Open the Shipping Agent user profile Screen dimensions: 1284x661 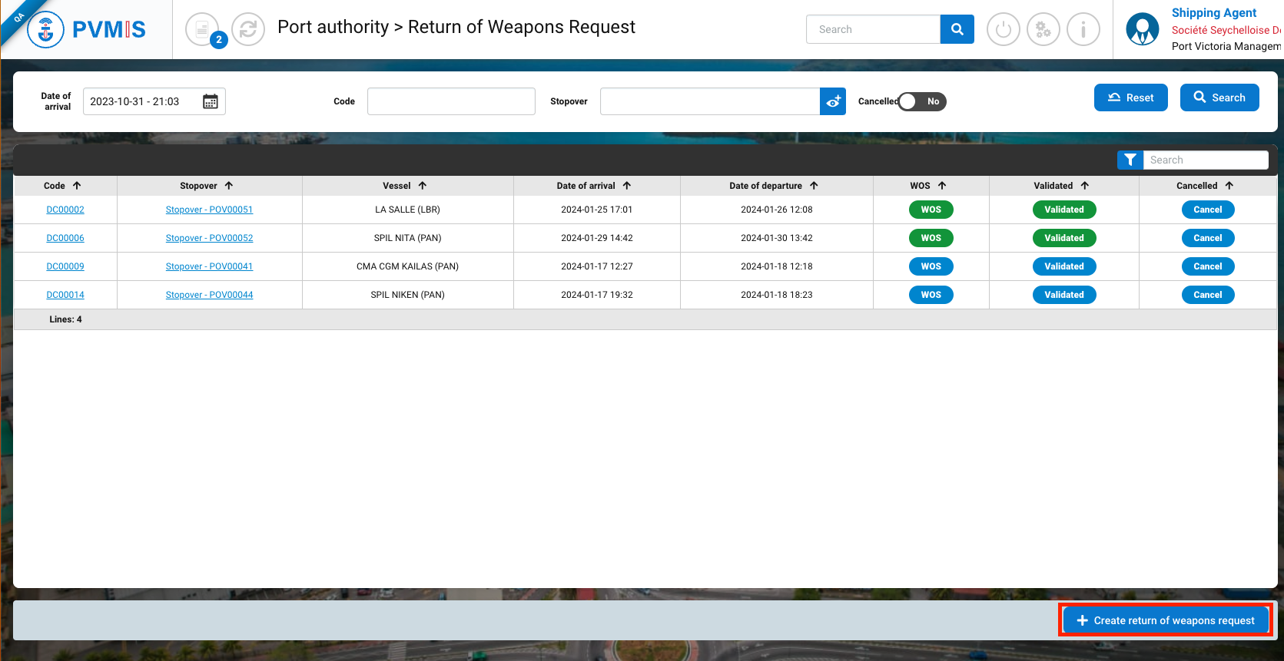click(1142, 30)
